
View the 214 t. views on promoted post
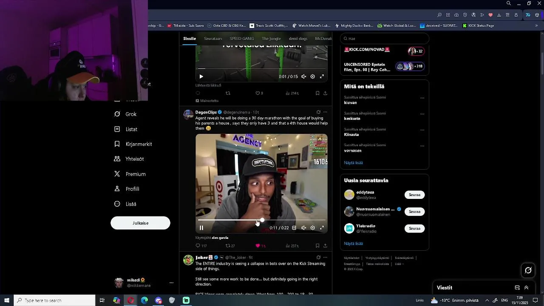[x=292, y=93]
